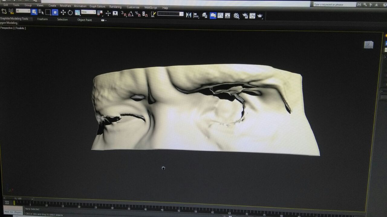Click the Bind to Space Warp icon

11,11
